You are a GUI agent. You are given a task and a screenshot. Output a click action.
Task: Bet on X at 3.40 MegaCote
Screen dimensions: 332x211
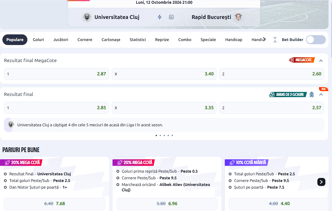click(164, 74)
